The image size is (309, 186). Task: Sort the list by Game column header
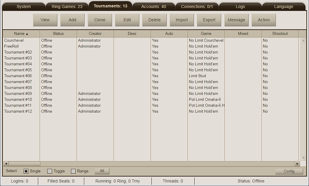point(206,34)
